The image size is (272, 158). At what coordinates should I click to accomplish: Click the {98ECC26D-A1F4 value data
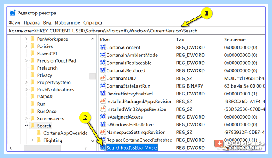click(x=245, y=102)
